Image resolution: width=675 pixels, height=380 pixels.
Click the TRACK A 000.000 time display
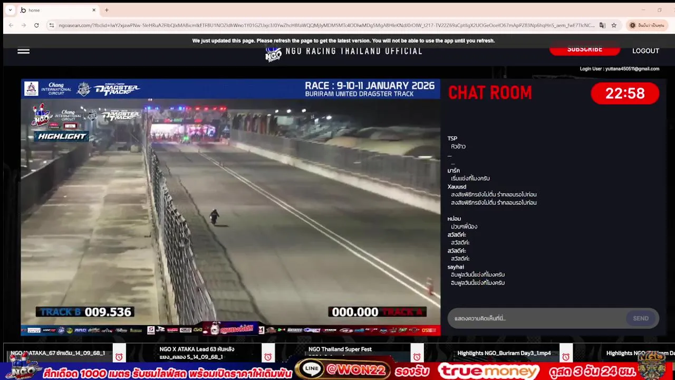377,312
